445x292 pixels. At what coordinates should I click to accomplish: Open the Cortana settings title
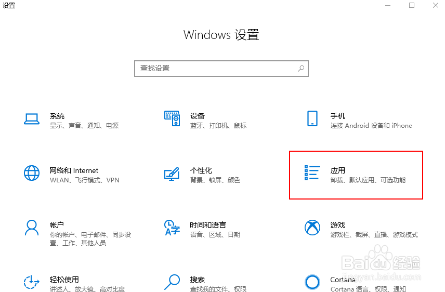tap(343, 280)
